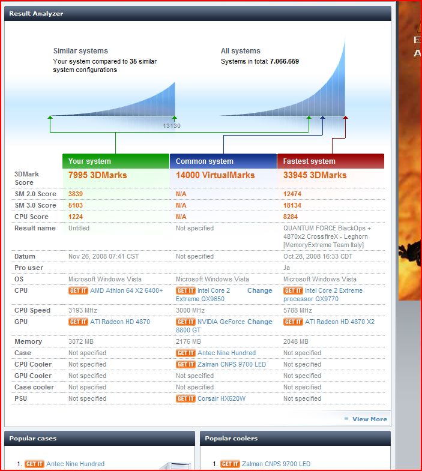Open Intel Core 2 Extreme QX9650 link
The width and height of the screenshot is (422, 471).
click(x=203, y=295)
